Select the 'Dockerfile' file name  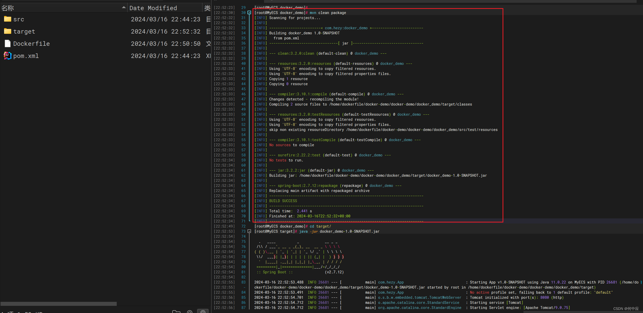32,44
